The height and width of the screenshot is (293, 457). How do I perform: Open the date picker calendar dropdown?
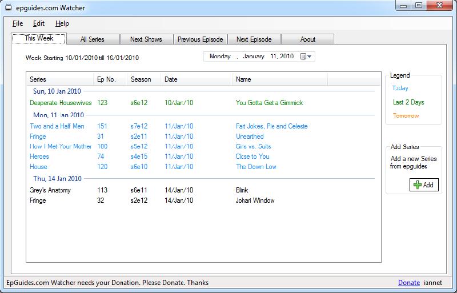(x=306, y=57)
